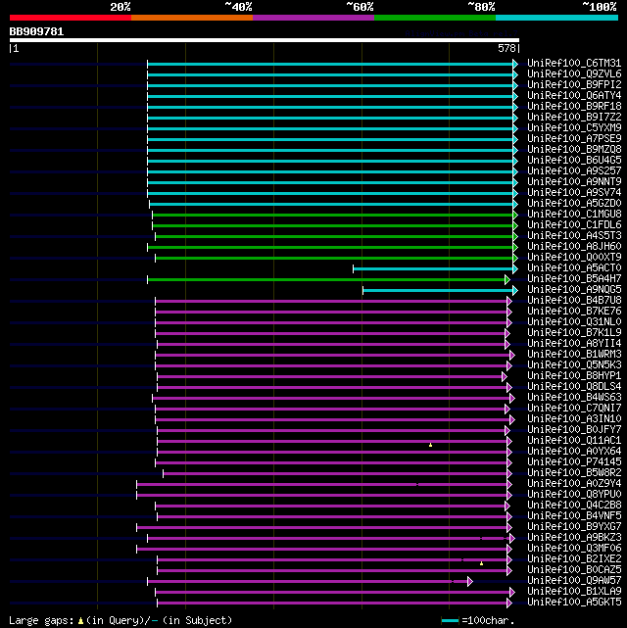Image resolution: width=627 pixels, height=628 pixels.
Task: Select the UniRef100_A9BKZ3 label
Action: click(574, 538)
